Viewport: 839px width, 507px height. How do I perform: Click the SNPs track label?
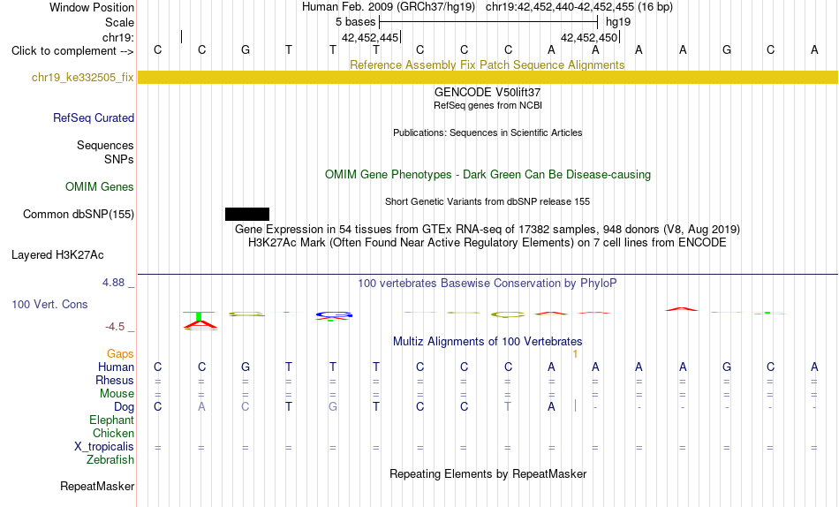tap(119, 159)
